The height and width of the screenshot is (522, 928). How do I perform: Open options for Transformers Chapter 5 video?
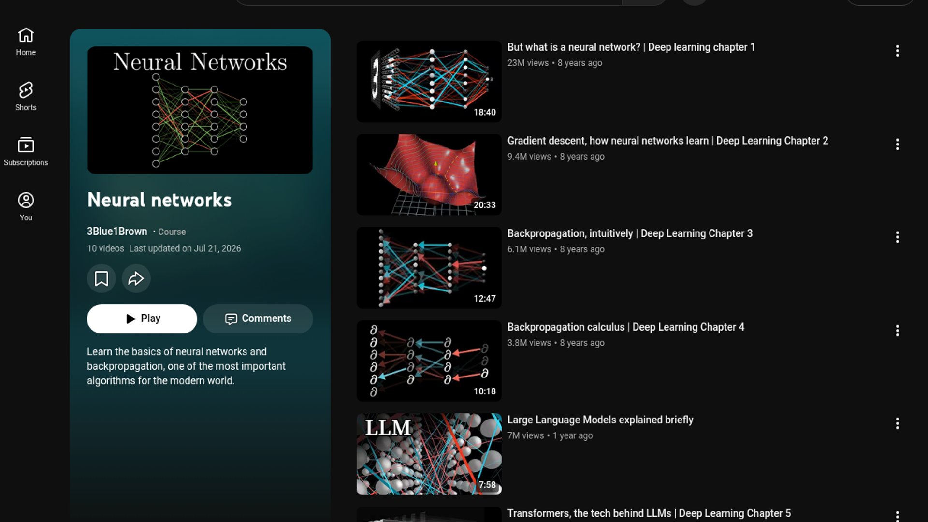898,516
